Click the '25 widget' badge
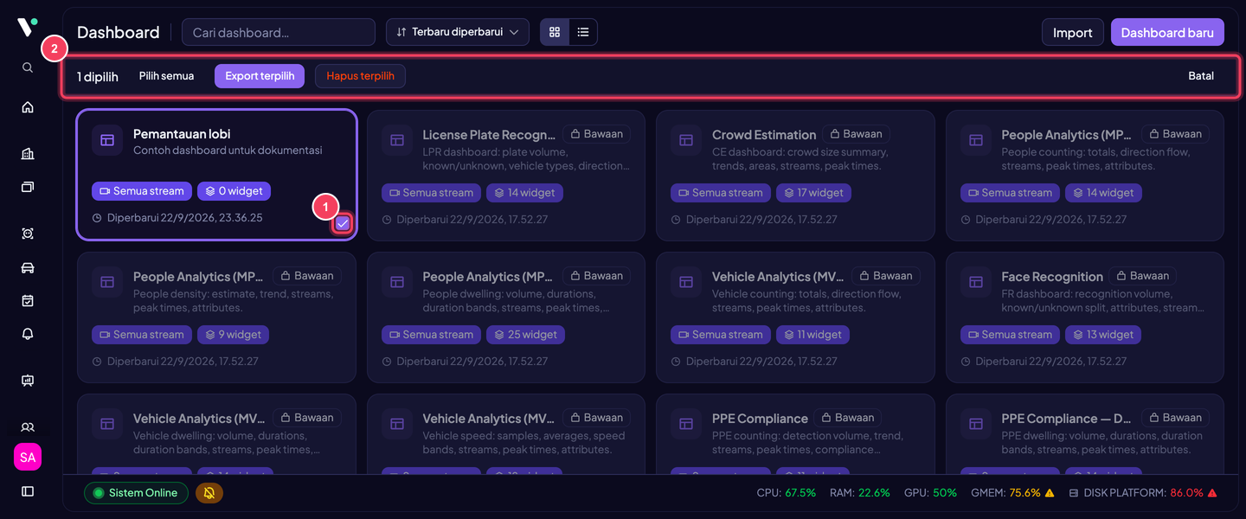The width and height of the screenshot is (1246, 519). [525, 335]
